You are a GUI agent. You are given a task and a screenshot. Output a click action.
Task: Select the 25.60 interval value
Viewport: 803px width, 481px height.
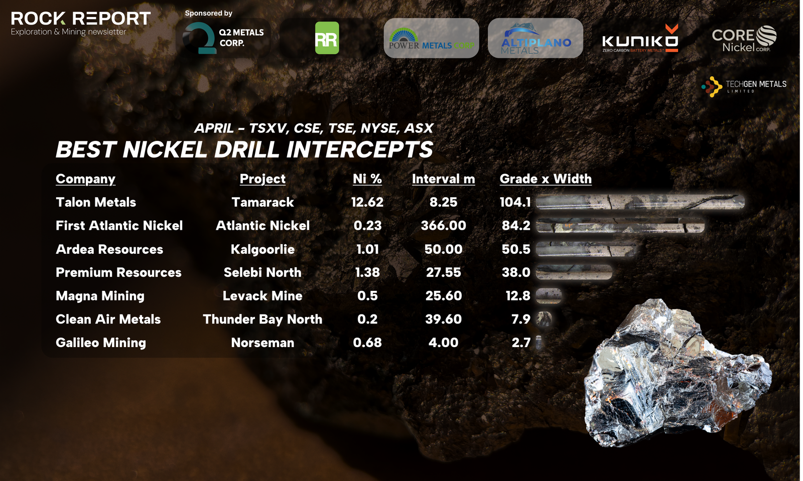click(443, 296)
